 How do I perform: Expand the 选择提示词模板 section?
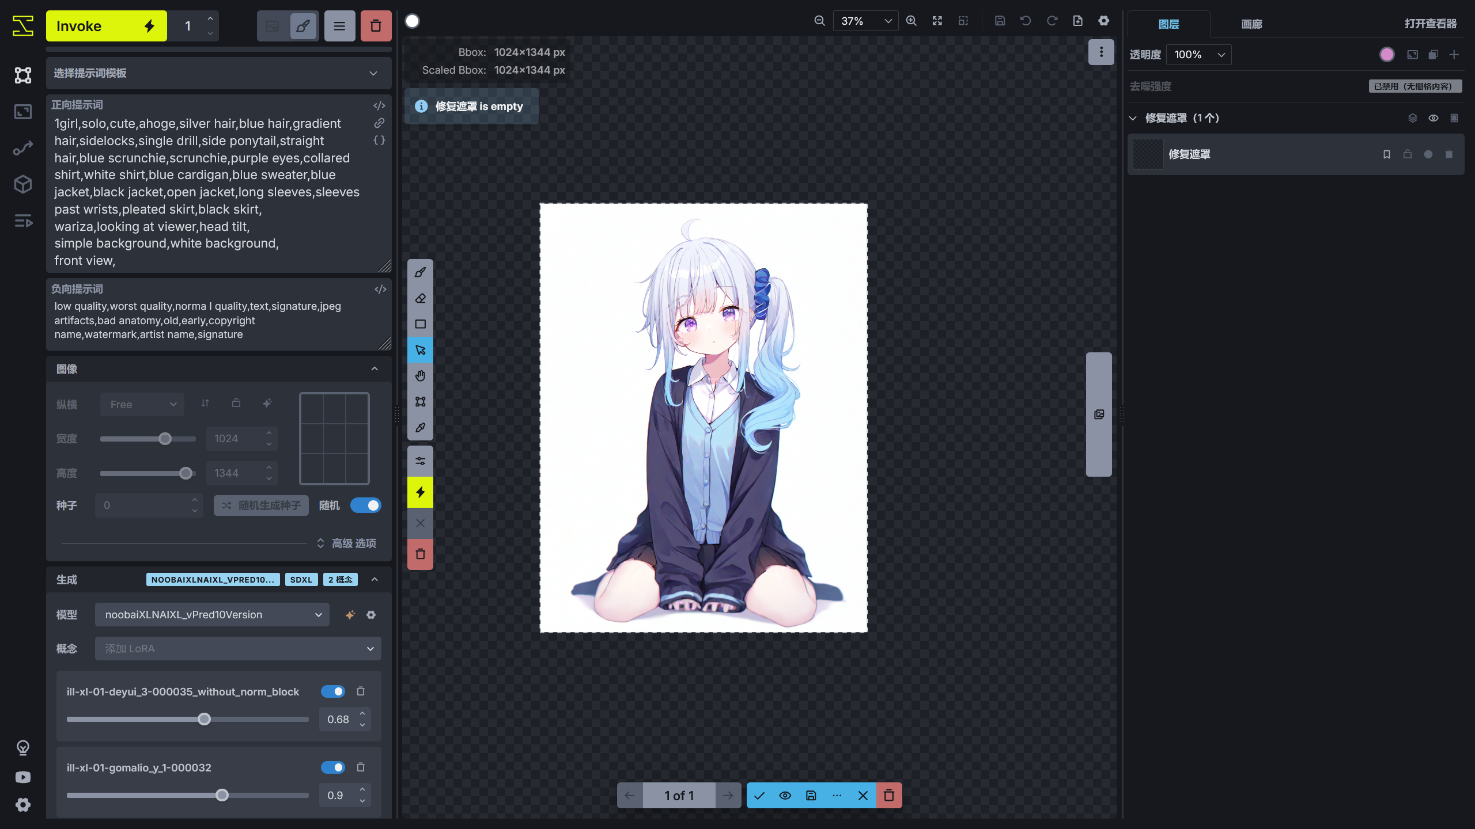click(218, 73)
